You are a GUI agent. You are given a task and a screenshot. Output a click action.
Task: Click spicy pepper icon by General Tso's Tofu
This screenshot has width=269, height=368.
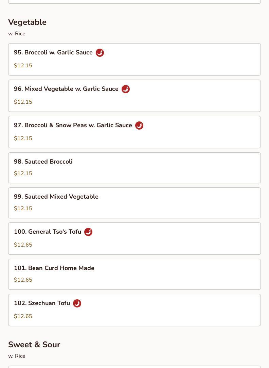[x=88, y=232]
